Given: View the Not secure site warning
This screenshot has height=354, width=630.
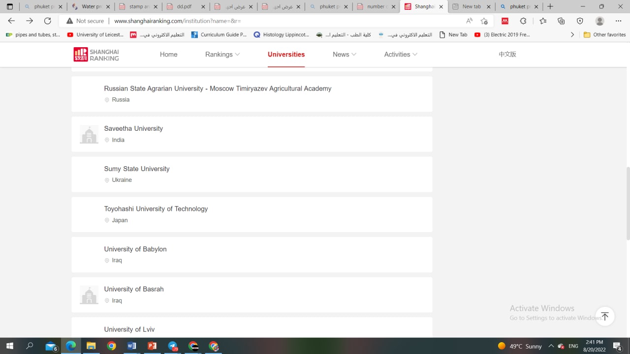Looking at the screenshot, I should [85, 21].
